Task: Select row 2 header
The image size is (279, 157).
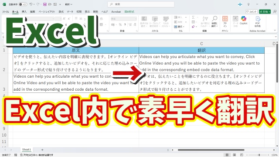Action: tap(4, 63)
